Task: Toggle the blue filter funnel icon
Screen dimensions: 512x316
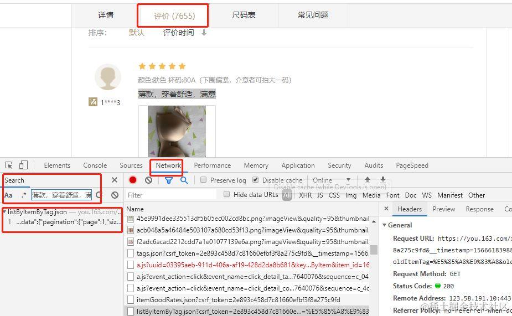Action: (168, 180)
